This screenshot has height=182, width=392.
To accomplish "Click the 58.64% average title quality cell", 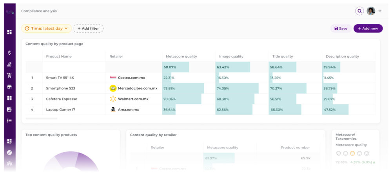I will [x=295, y=67].
